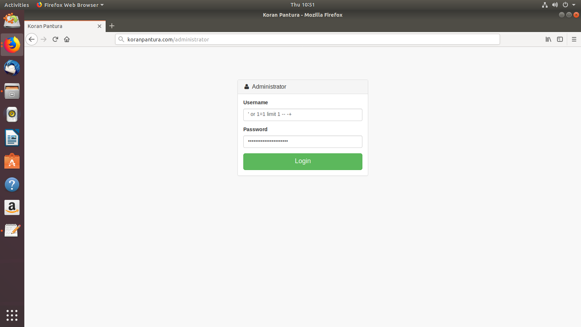Click the forward navigation arrow

pyautogui.click(x=44, y=39)
